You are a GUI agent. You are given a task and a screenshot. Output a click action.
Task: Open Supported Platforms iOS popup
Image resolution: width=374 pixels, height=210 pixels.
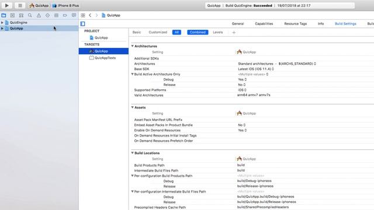242,90
